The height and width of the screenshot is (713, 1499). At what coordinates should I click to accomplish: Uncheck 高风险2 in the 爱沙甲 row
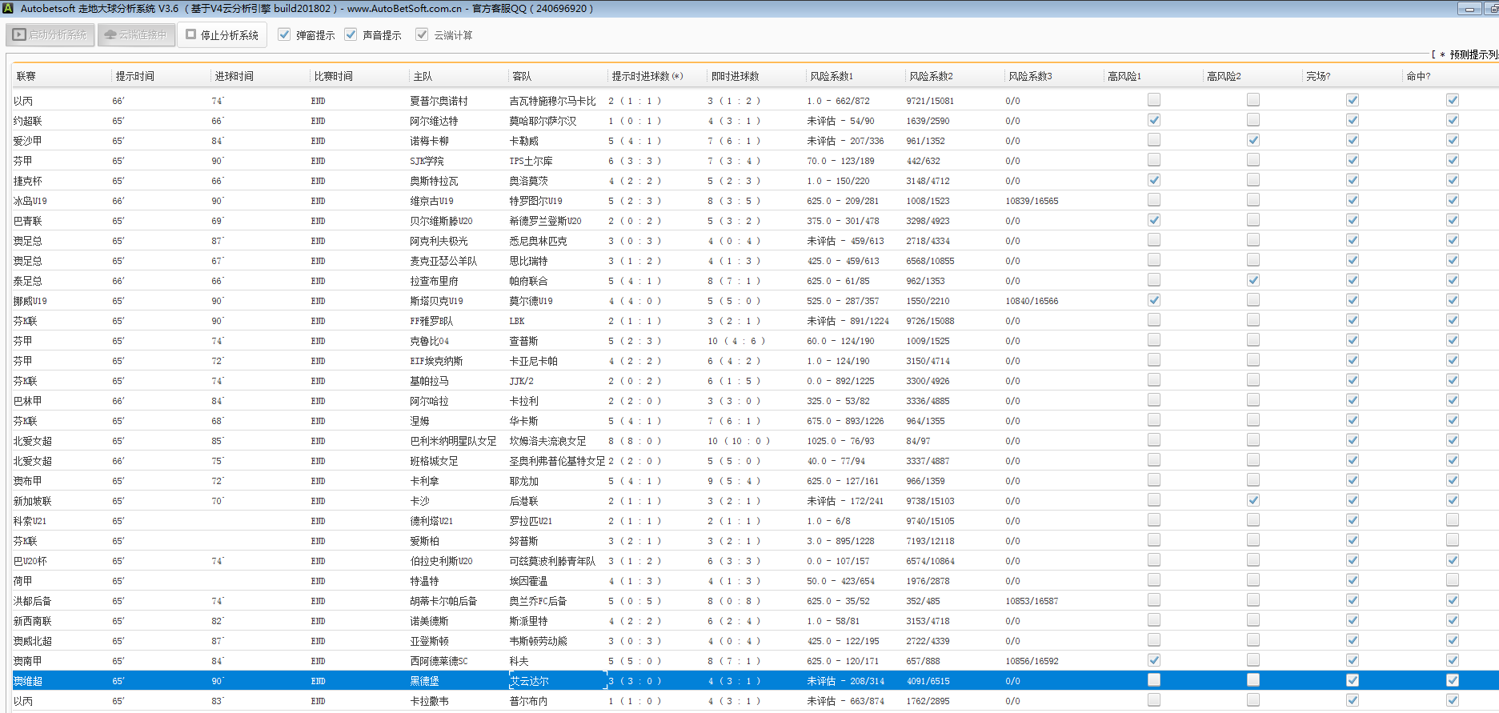[1253, 140]
